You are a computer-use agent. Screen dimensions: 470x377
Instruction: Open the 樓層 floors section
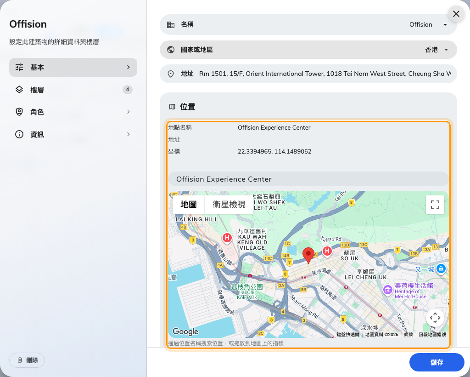(x=73, y=90)
